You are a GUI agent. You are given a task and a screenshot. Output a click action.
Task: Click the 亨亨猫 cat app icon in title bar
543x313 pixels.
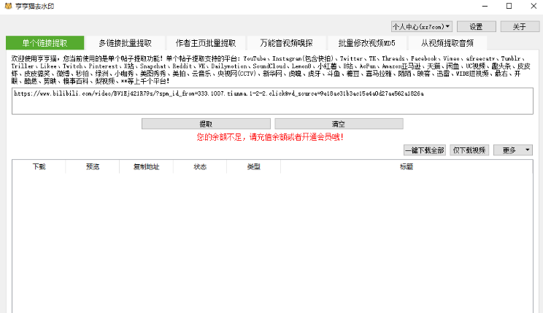(8, 6)
